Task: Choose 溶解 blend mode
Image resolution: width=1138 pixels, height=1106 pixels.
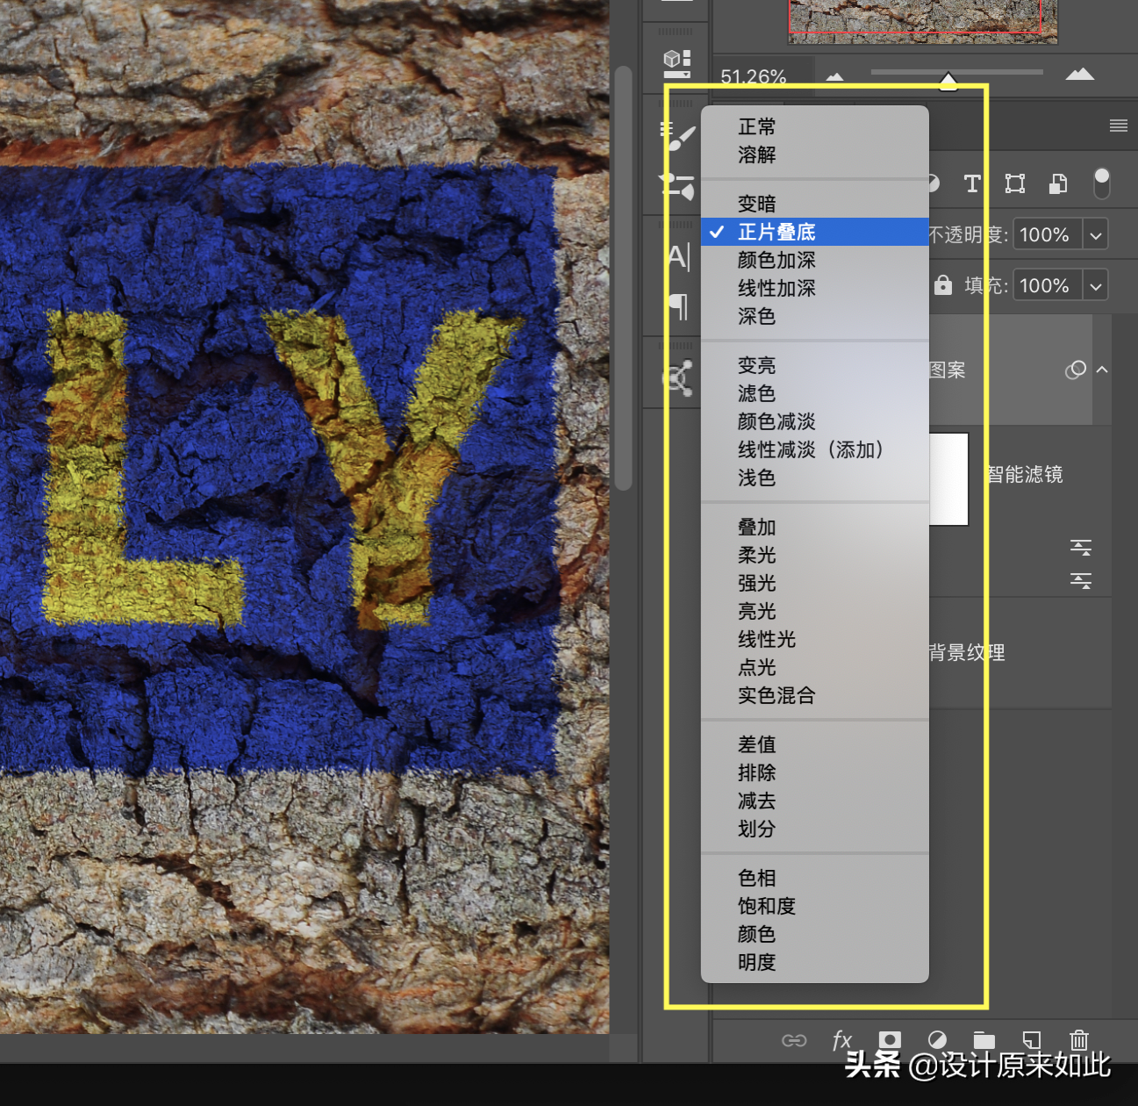Action: point(814,154)
